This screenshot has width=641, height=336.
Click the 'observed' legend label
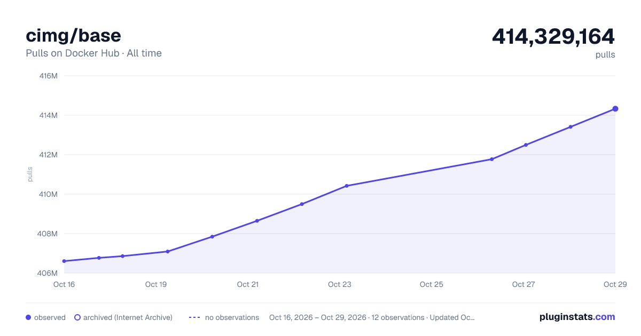pos(50,317)
